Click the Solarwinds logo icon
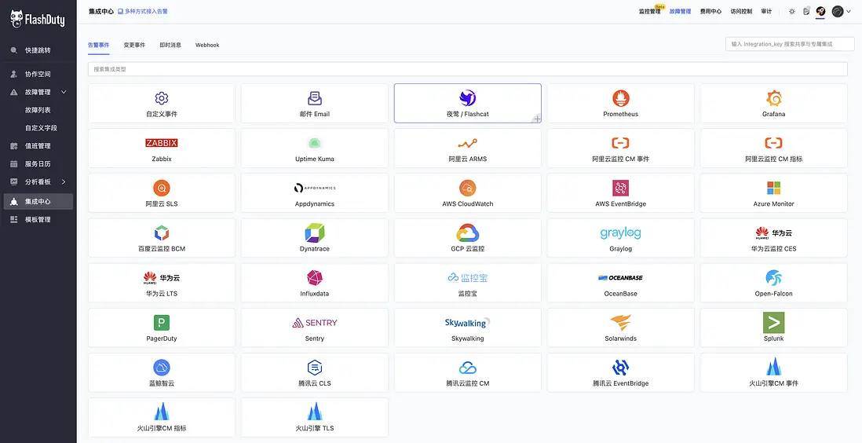Image resolution: width=862 pixels, height=443 pixels. click(621, 323)
